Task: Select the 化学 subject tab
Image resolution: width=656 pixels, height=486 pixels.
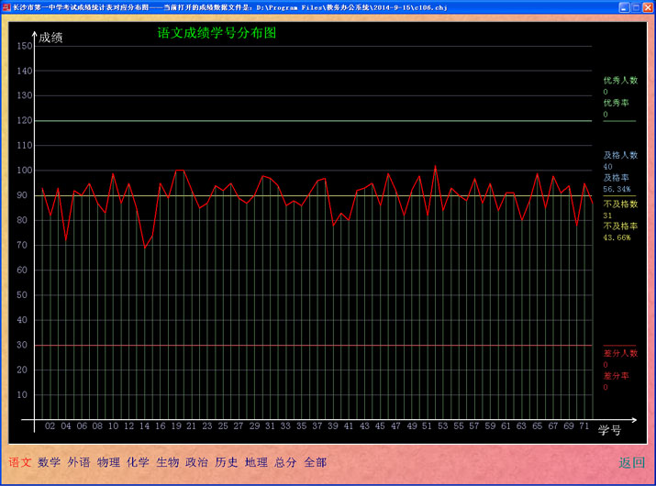Action: (138, 462)
